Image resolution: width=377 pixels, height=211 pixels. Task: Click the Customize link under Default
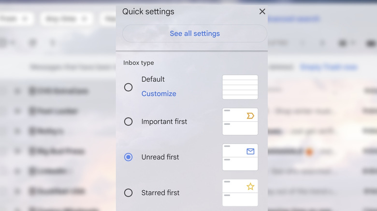pyautogui.click(x=159, y=94)
